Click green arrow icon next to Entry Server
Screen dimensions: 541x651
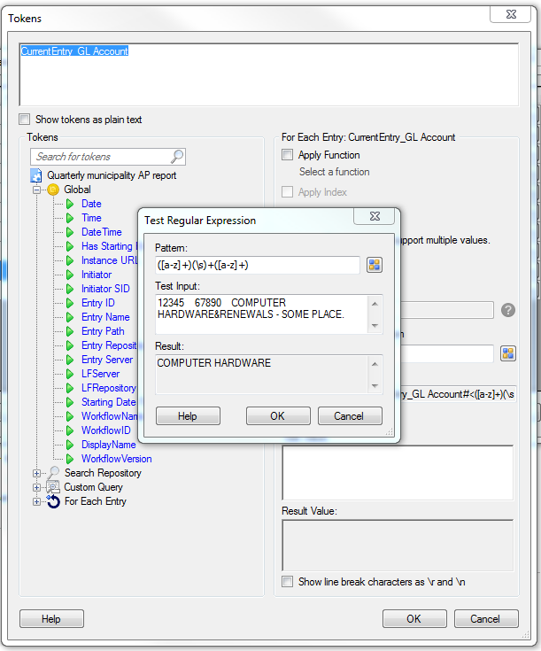click(x=70, y=360)
